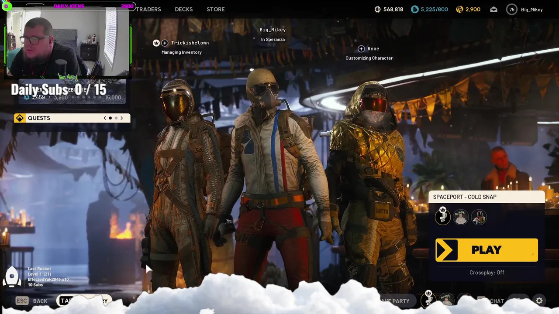Click the coin currency icon beside 568,818
The image size is (559, 314).
[x=378, y=9]
